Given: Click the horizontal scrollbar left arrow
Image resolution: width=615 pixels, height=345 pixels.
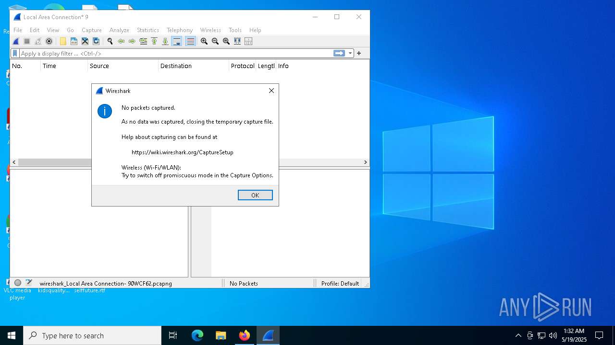Looking at the screenshot, I should pyautogui.click(x=14, y=162).
